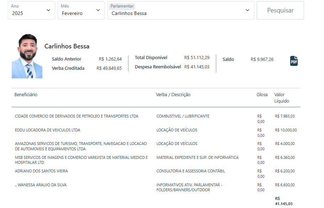Click the MSB Servicos de Imagens beneficiary
The image size is (324, 208).
point(81,160)
